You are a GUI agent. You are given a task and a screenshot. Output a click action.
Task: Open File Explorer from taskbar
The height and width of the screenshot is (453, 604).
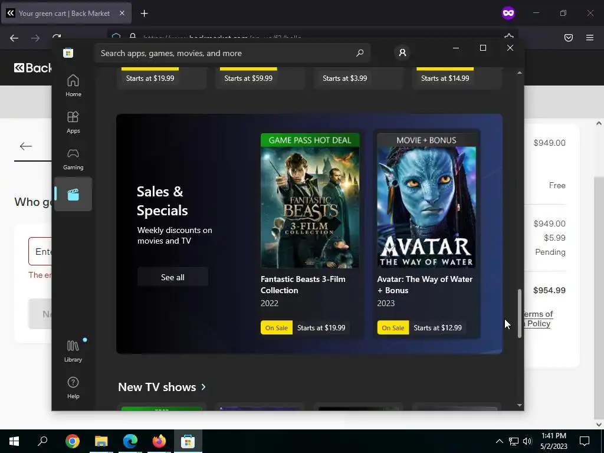pos(101,441)
